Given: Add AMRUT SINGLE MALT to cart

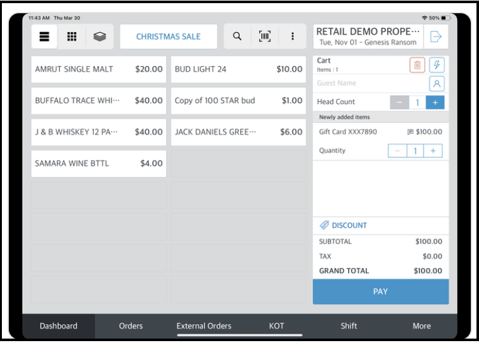Looking at the screenshot, I should coord(99,69).
